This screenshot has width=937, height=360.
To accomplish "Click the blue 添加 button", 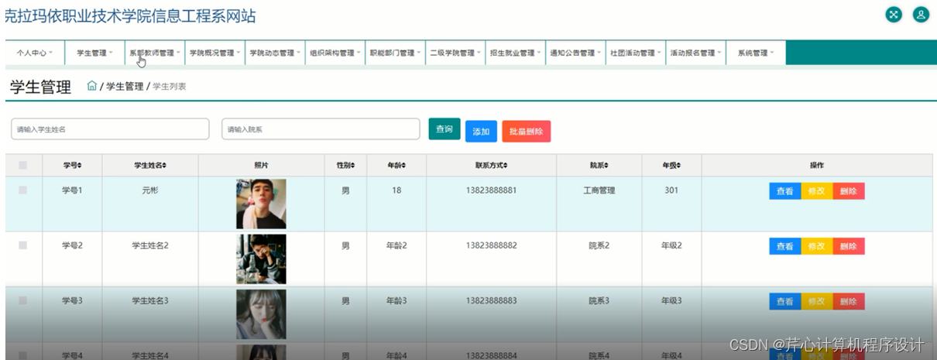I will [481, 132].
